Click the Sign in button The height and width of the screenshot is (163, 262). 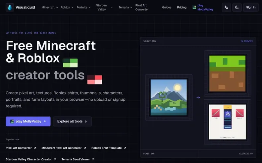(251, 7)
